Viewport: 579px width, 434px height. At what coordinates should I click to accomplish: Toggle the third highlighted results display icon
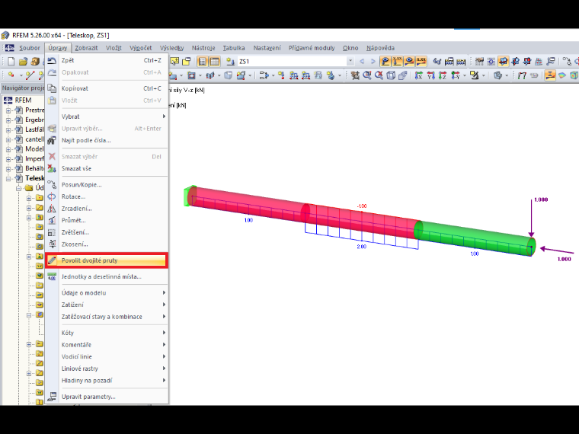[409, 61]
